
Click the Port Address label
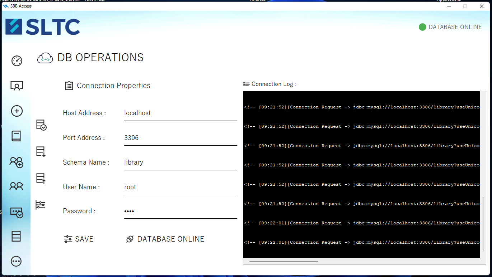[x=84, y=138]
